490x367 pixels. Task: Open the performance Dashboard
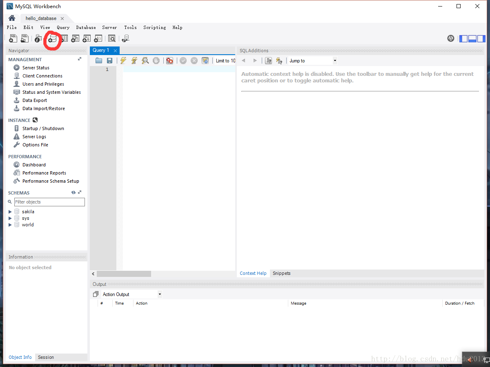(34, 165)
